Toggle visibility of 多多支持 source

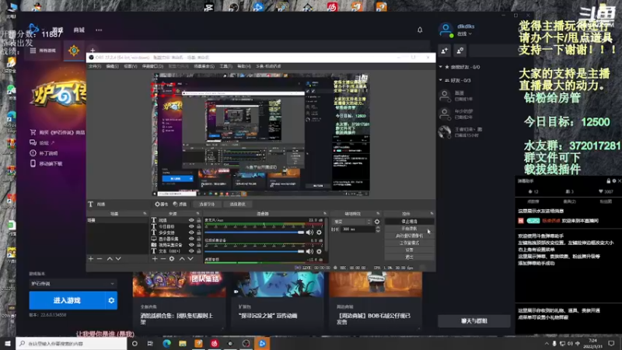point(191,233)
